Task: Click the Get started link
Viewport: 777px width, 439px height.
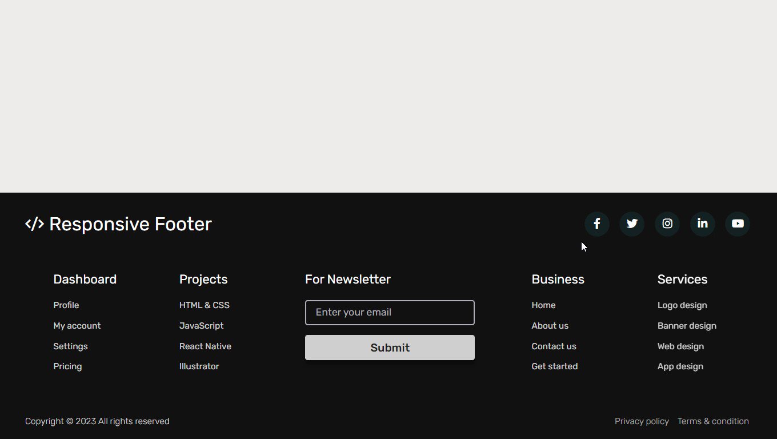Action: coord(554,366)
